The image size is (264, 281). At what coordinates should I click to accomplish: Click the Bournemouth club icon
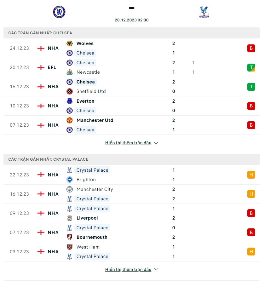[70, 237]
